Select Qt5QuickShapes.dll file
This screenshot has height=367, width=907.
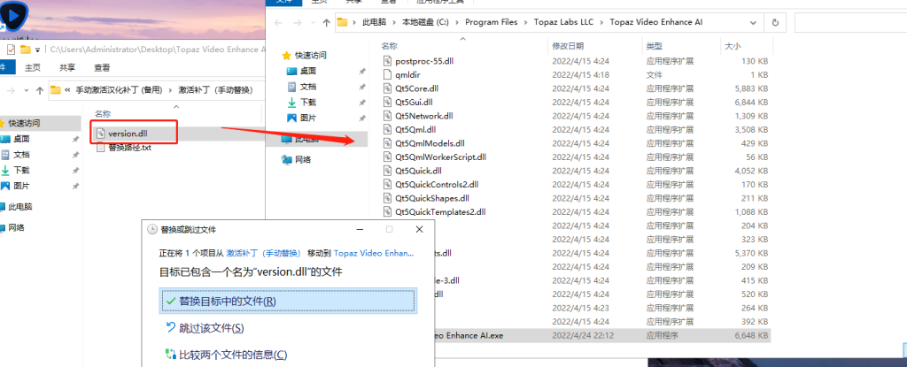[x=426, y=198]
